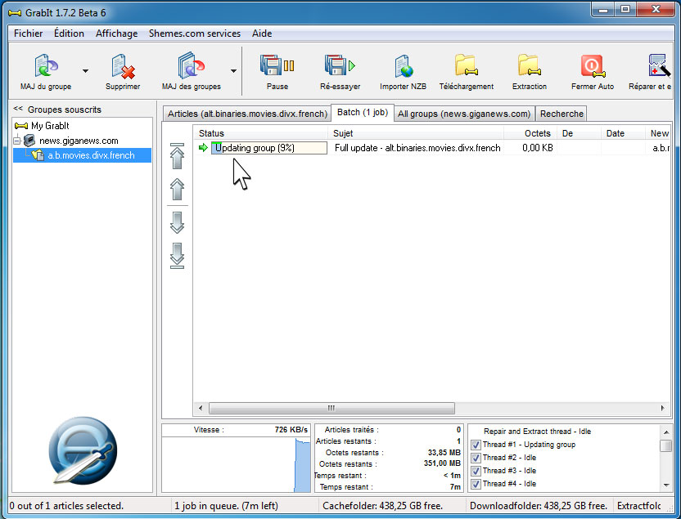Click the Ré-essayer toolbar icon
Image resolution: width=681 pixels, height=519 pixels.
[340, 66]
